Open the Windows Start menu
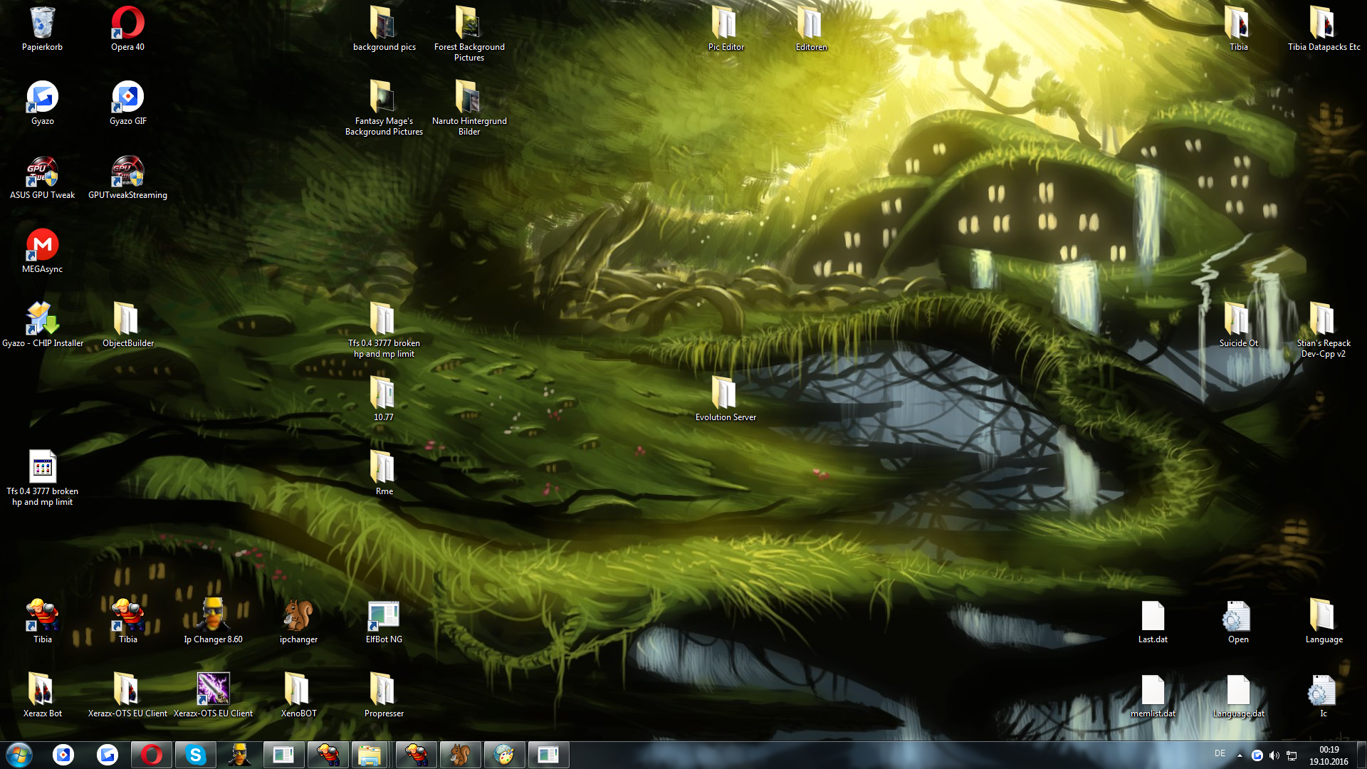Viewport: 1367px width, 769px height. (x=19, y=755)
